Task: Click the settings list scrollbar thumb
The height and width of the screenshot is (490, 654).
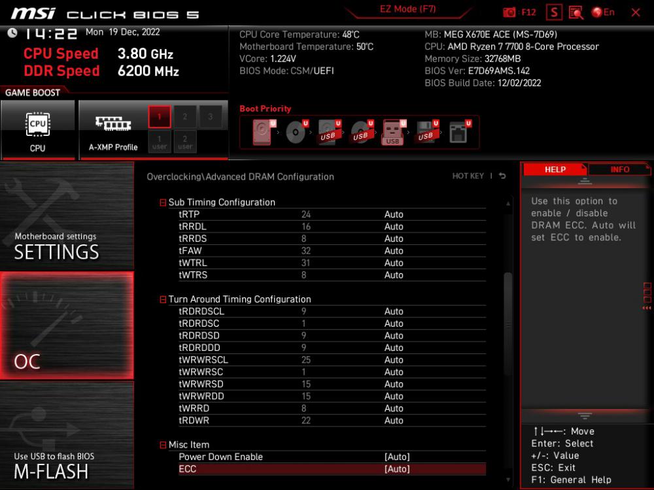Action: pos(508,324)
